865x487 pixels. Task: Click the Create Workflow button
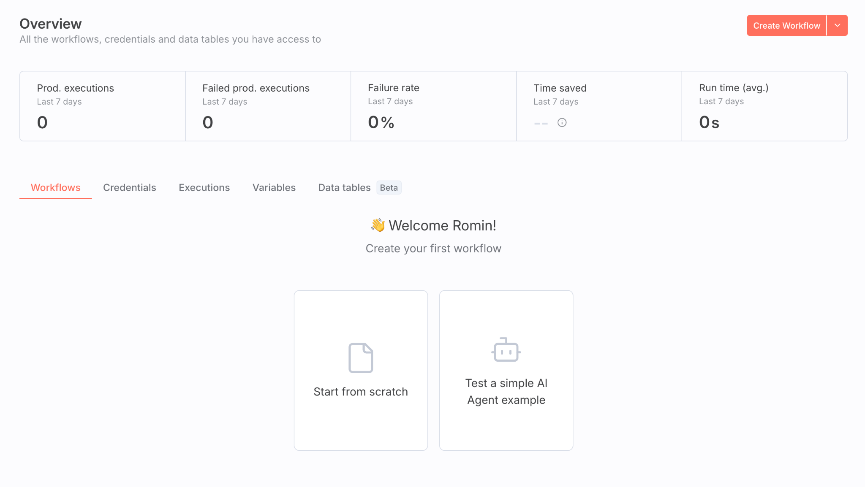pos(786,25)
